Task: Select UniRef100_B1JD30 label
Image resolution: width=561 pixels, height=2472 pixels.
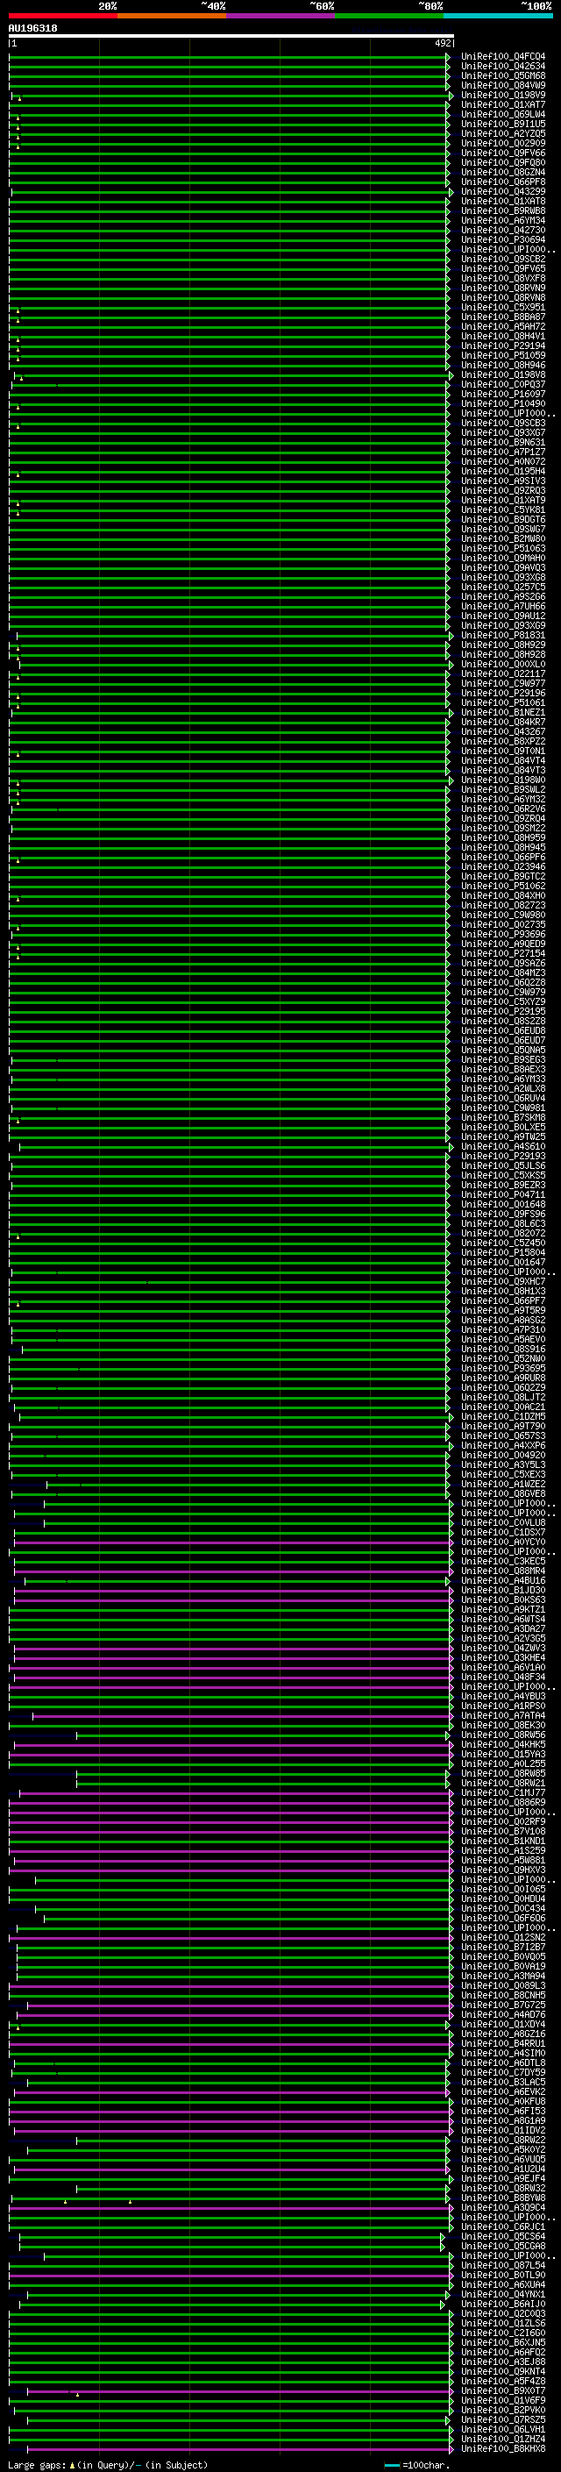Action: (502, 1590)
